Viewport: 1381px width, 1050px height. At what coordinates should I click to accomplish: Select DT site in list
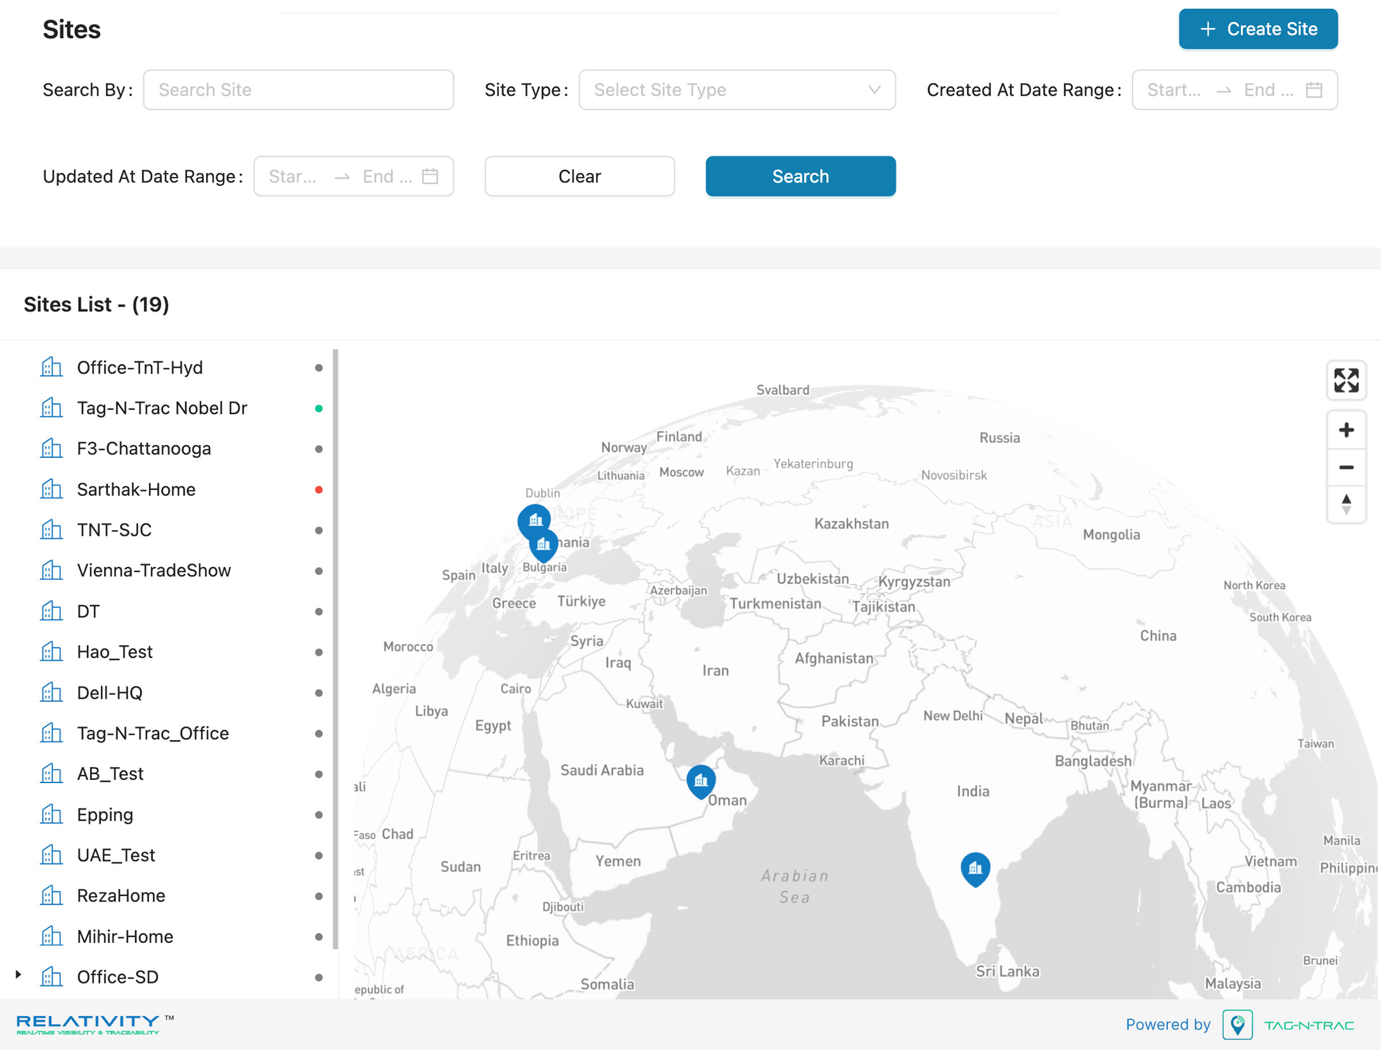pyautogui.click(x=88, y=611)
